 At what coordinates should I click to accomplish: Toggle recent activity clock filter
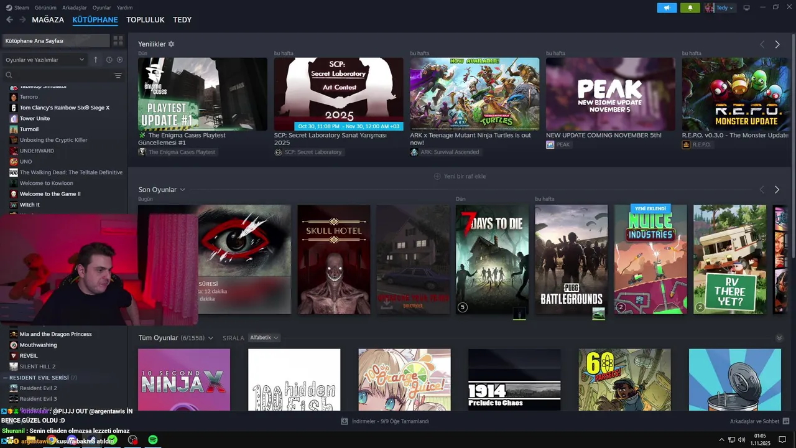tap(109, 60)
